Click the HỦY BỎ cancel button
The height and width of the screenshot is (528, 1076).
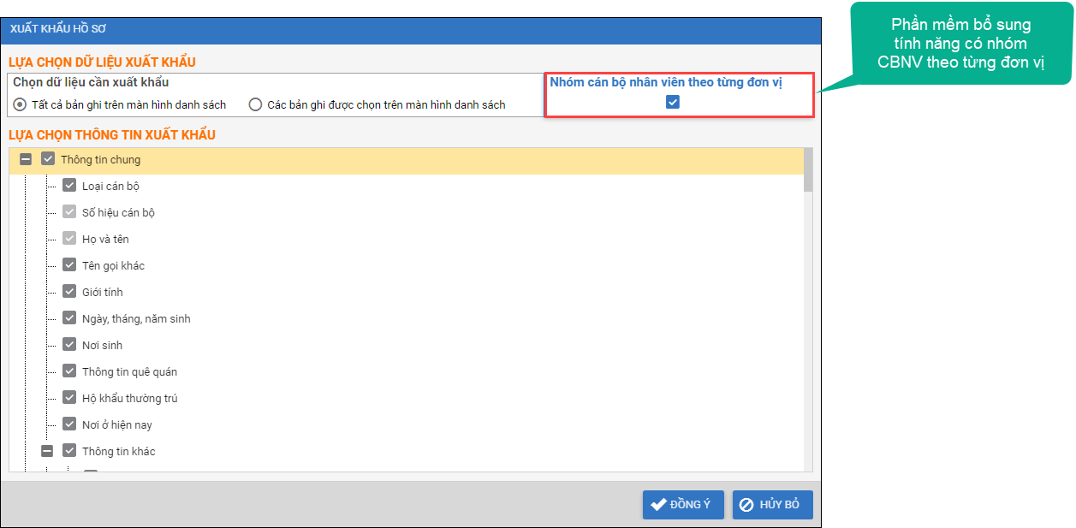point(772,505)
